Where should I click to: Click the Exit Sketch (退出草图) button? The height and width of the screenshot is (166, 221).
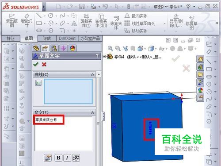12,21
